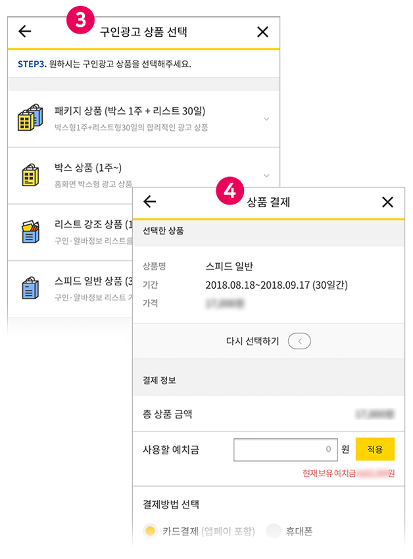Click the 스피드 일반 상품 blue bag icon
The image size is (413, 559).
tap(30, 288)
